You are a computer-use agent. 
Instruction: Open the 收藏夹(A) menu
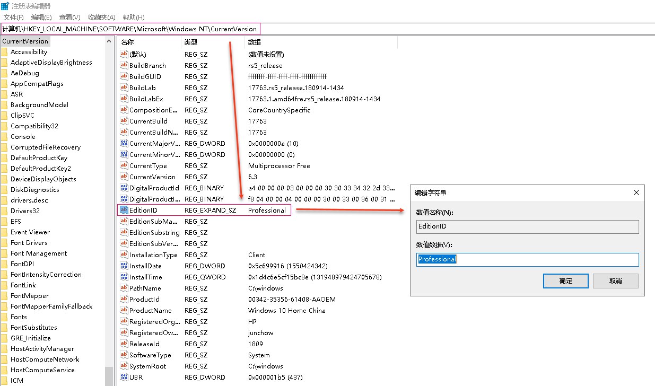[102, 17]
